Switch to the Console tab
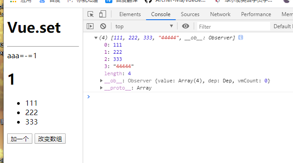The width and height of the screenshot is (293, 163). tap(161, 14)
